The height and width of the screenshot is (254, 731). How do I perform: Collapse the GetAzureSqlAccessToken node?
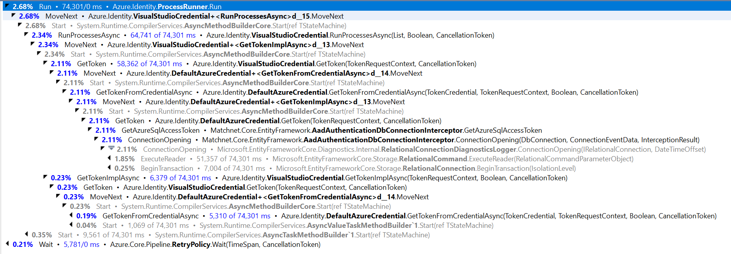pyautogui.click(x=90, y=130)
